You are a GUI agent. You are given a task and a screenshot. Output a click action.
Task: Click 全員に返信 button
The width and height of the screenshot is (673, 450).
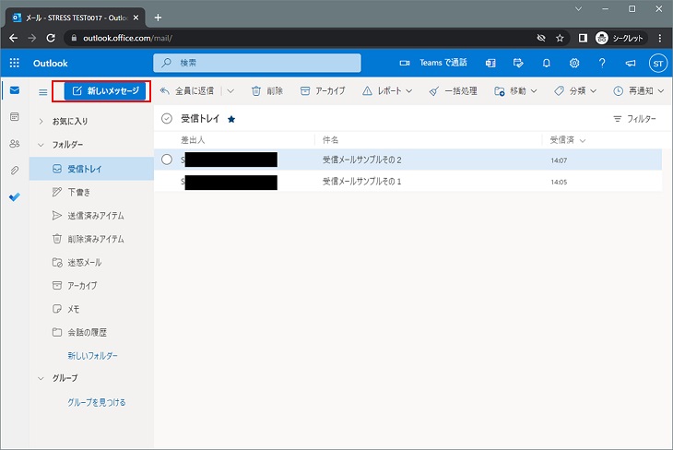point(187,90)
